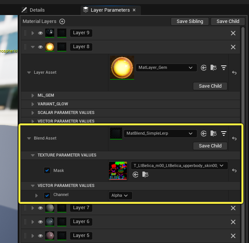Image resolution: width=249 pixels, height=243 pixels.
Task: Click Save Child under MatBlend_SimpleLerp
Action: pyautogui.click(x=210, y=146)
